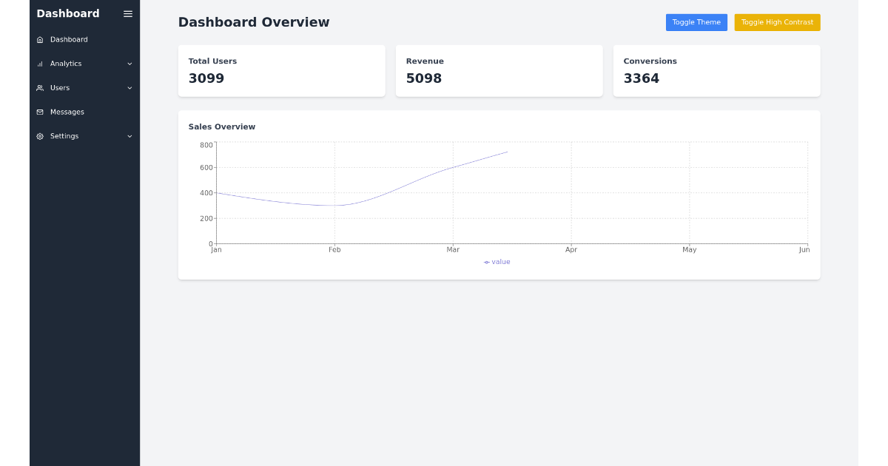The image size is (888, 466).
Task: Select the Dashboard home icon
Action: click(39, 39)
